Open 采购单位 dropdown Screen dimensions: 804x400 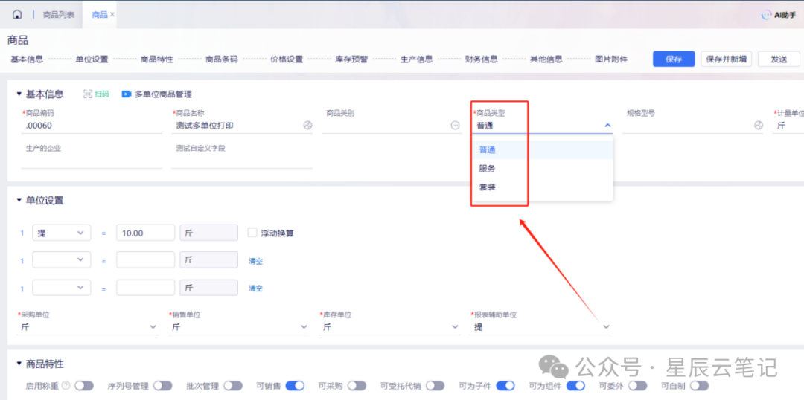pos(88,326)
